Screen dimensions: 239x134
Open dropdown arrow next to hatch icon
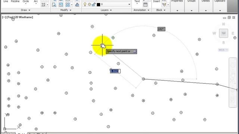click(47, 5)
